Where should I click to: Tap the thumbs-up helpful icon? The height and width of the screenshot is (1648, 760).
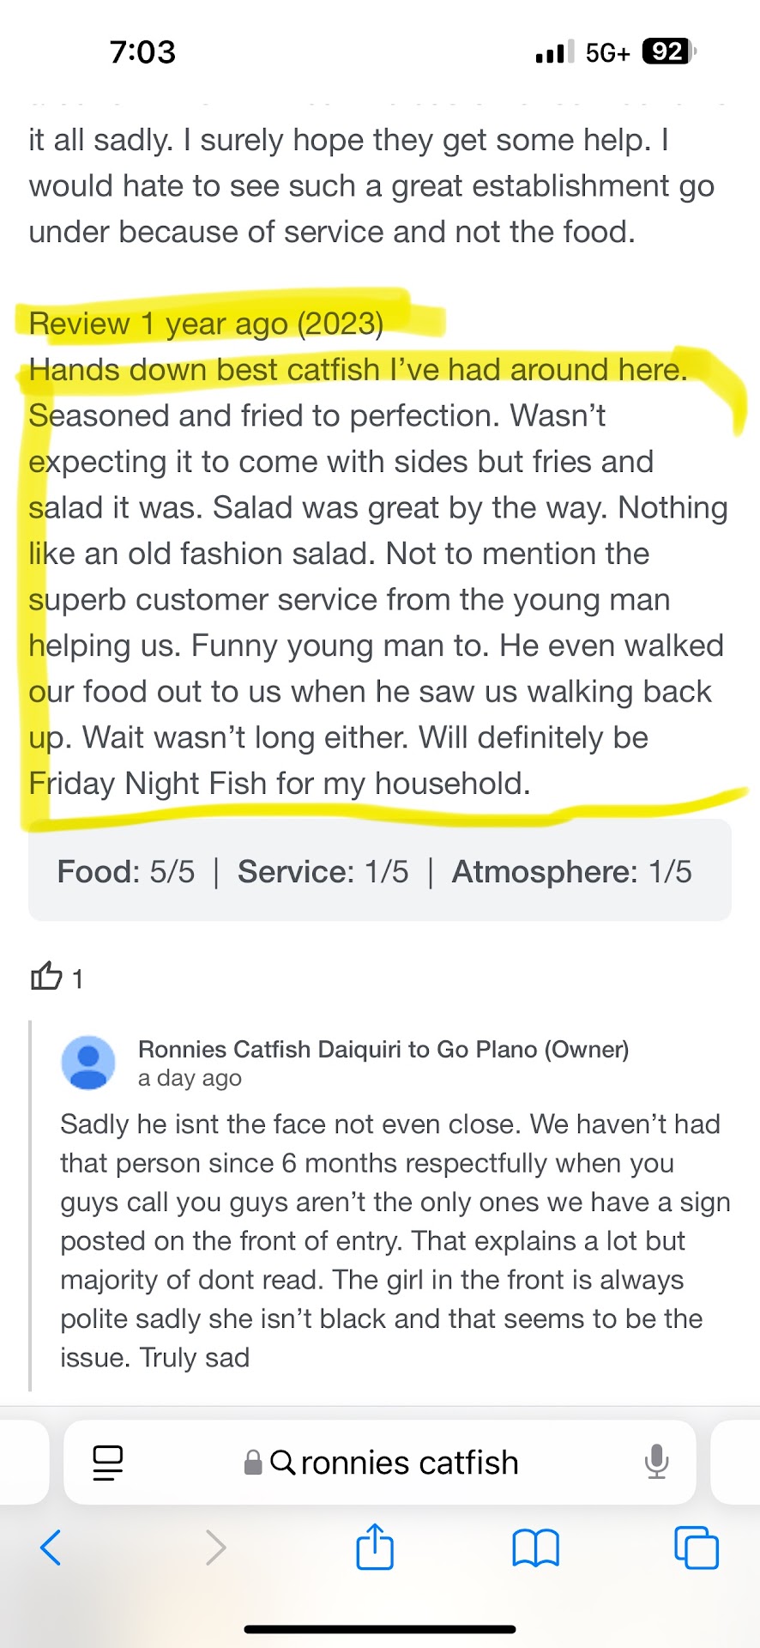click(46, 977)
